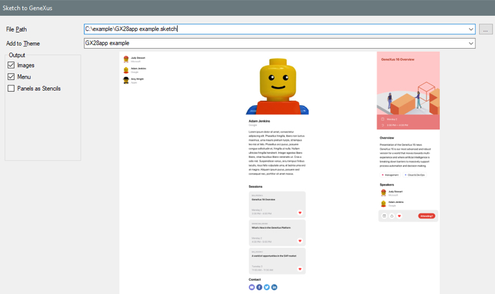The height and width of the screenshot is (294, 495).
Task: Click the pink GeneXus 18 Overview banner
Action: click(408, 89)
